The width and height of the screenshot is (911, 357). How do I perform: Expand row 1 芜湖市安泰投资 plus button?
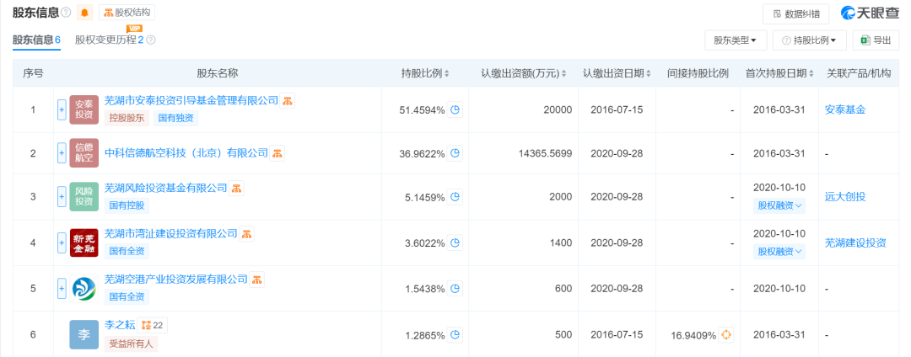pyautogui.click(x=62, y=109)
